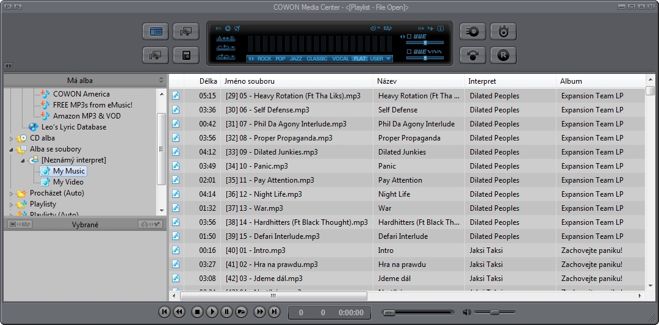Click the speaker volume icon
Screen dimensions: 659x325
click(467, 312)
